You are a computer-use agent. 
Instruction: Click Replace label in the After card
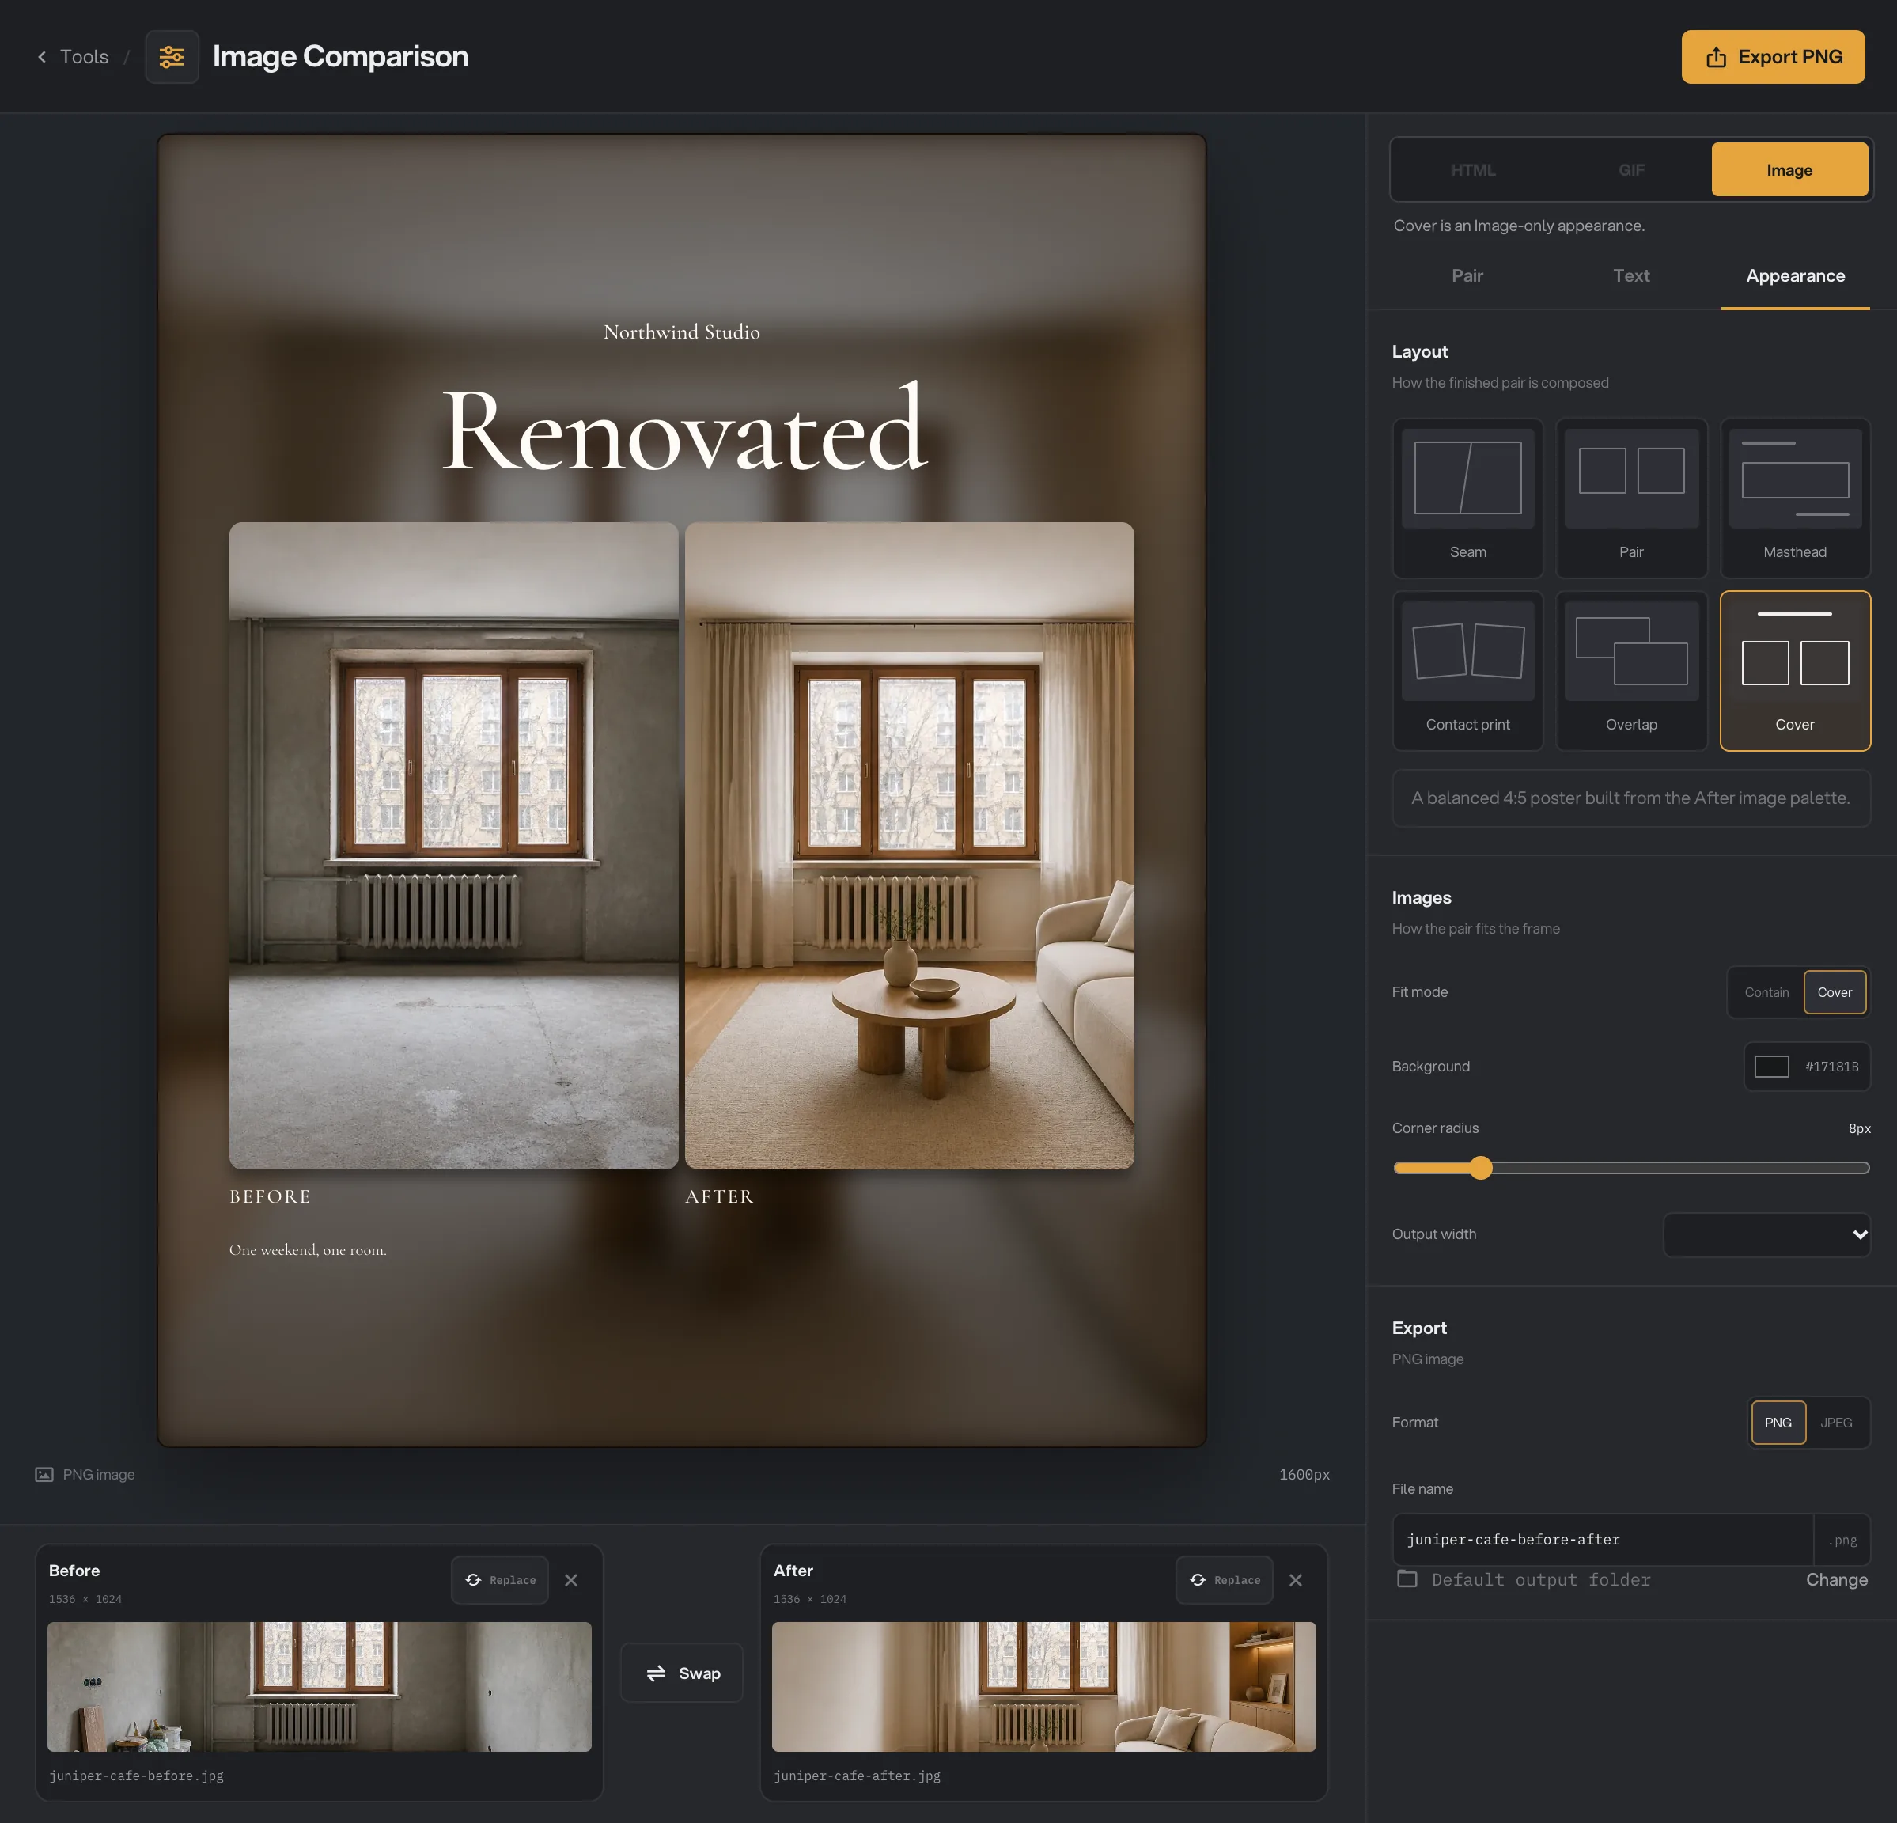coord(1237,1580)
